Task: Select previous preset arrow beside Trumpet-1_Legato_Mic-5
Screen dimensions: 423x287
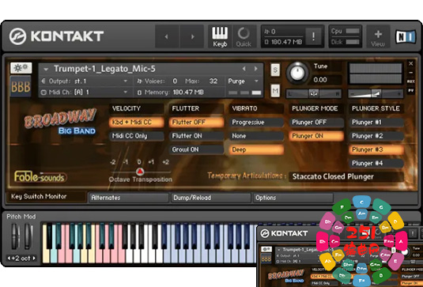Action: coord(244,69)
